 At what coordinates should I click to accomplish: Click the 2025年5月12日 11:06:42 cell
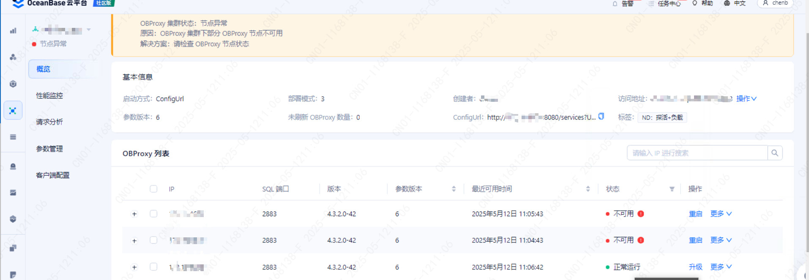pyautogui.click(x=507, y=267)
